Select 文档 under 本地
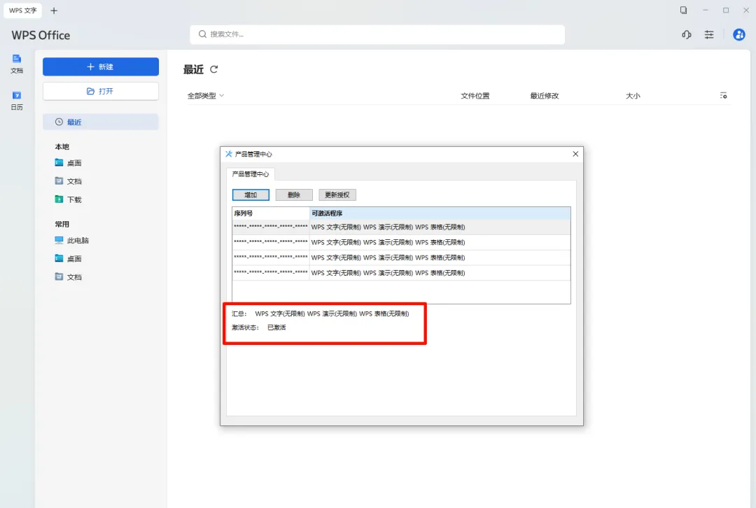This screenshot has width=756, height=508. (x=69, y=181)
